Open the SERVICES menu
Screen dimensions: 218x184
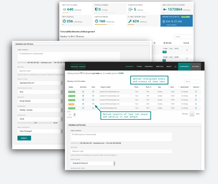coord(160,67)
